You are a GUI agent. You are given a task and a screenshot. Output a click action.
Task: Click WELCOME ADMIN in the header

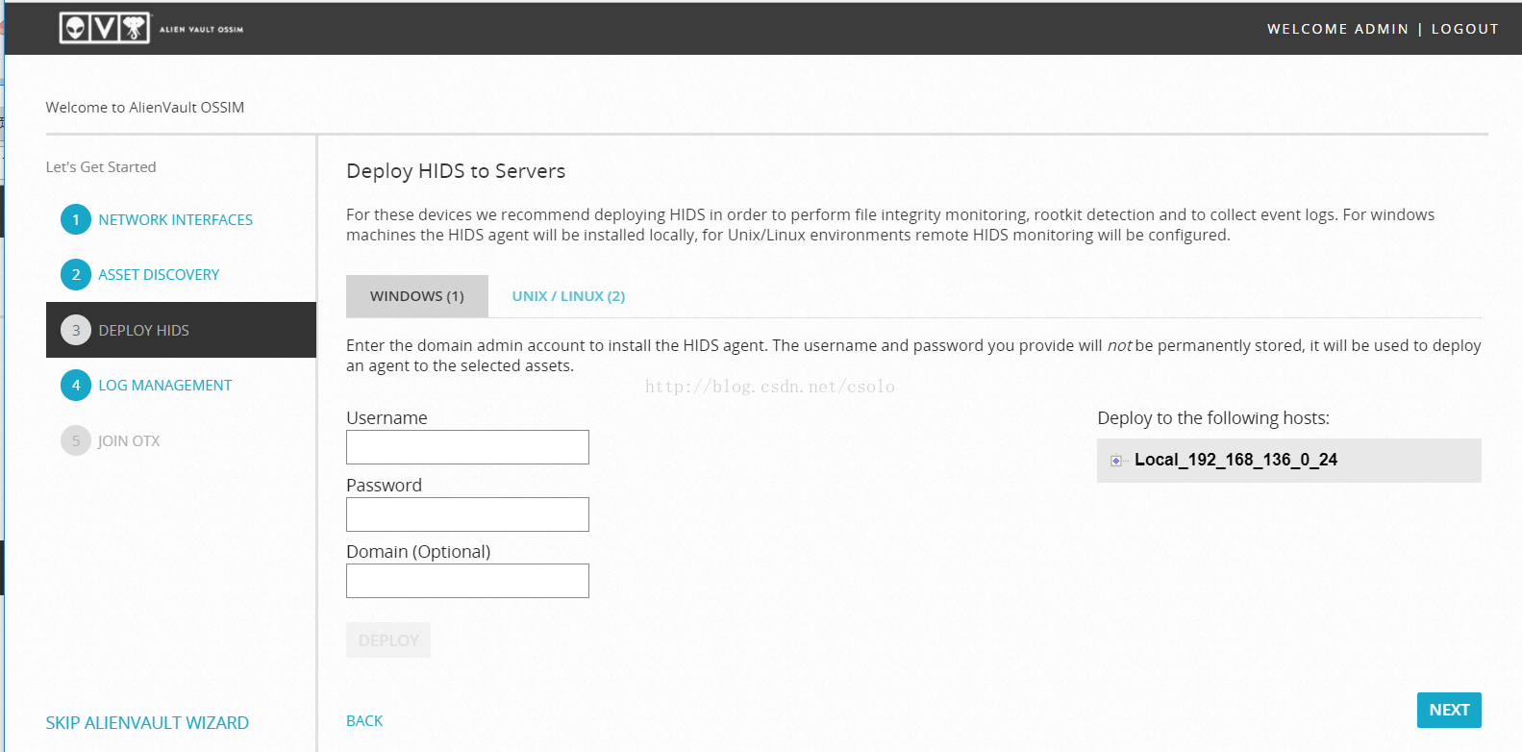pyautogui.click(x=1337, y=29)
